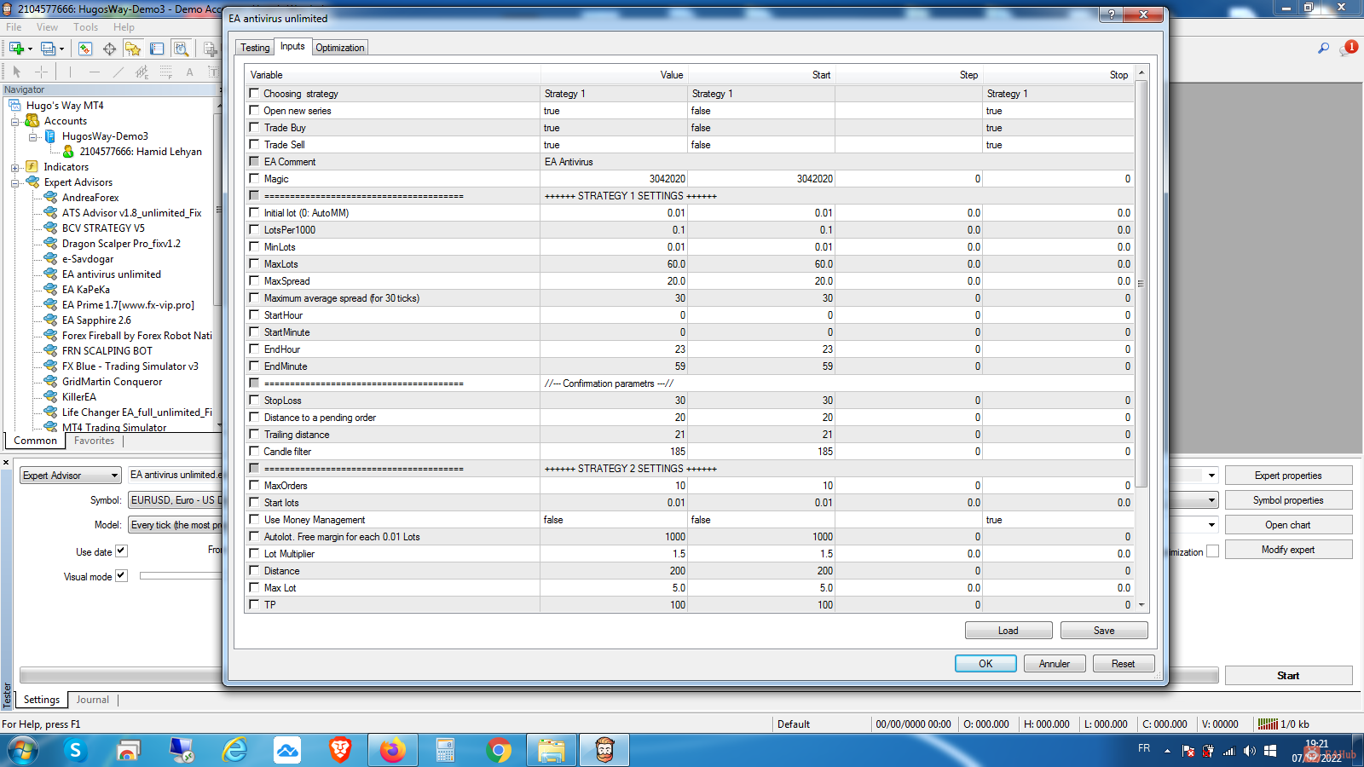Toggle the Navigator star-folder toolbar icon
Image resolution: width=1364 pixels, height=767 pixels.
(x=133, y=49)
